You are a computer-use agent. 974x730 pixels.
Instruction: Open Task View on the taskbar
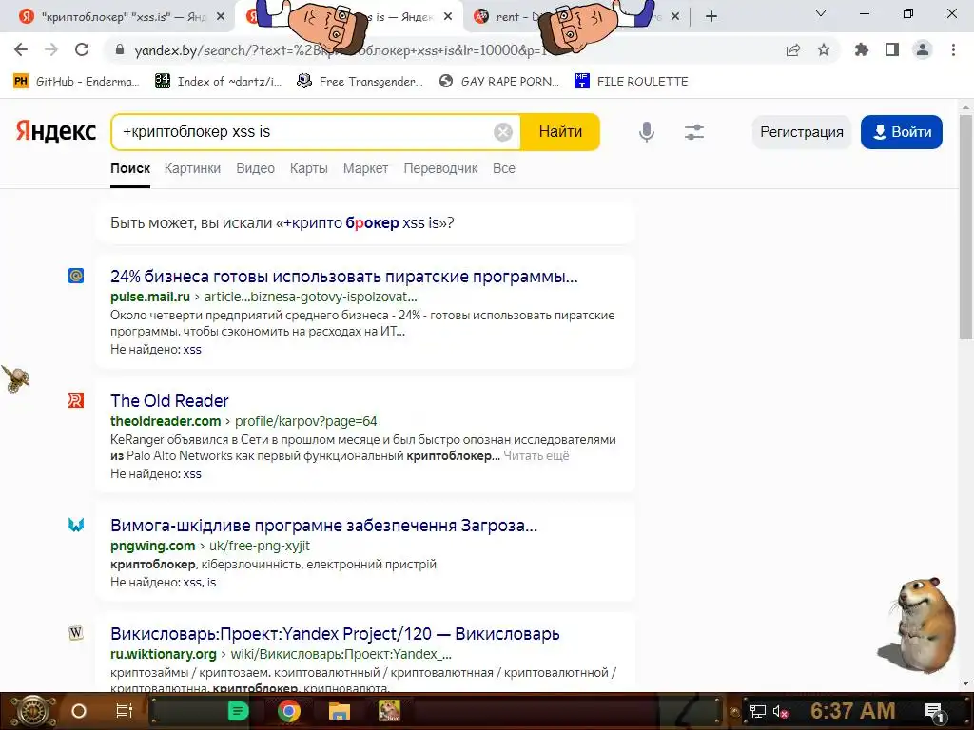125,711
